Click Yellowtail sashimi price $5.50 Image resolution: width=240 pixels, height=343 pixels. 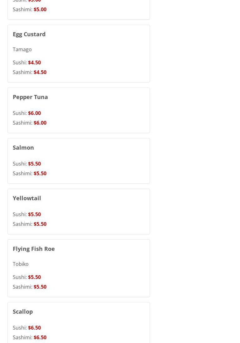40,224
